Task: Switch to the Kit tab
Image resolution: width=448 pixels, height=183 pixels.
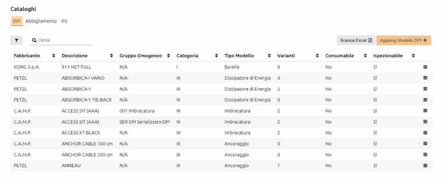Action: tap(64, 21)
